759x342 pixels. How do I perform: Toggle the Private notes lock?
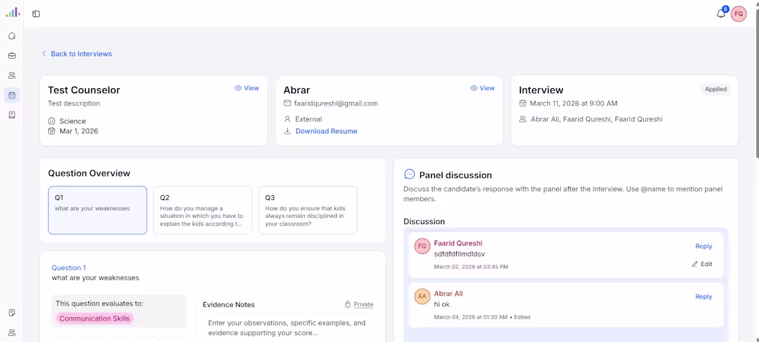tap(359, 304)
